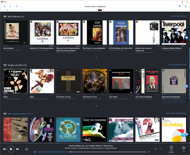
Task: Click Rage Hard (Compacted) title text
Action: tap(171, 97)
